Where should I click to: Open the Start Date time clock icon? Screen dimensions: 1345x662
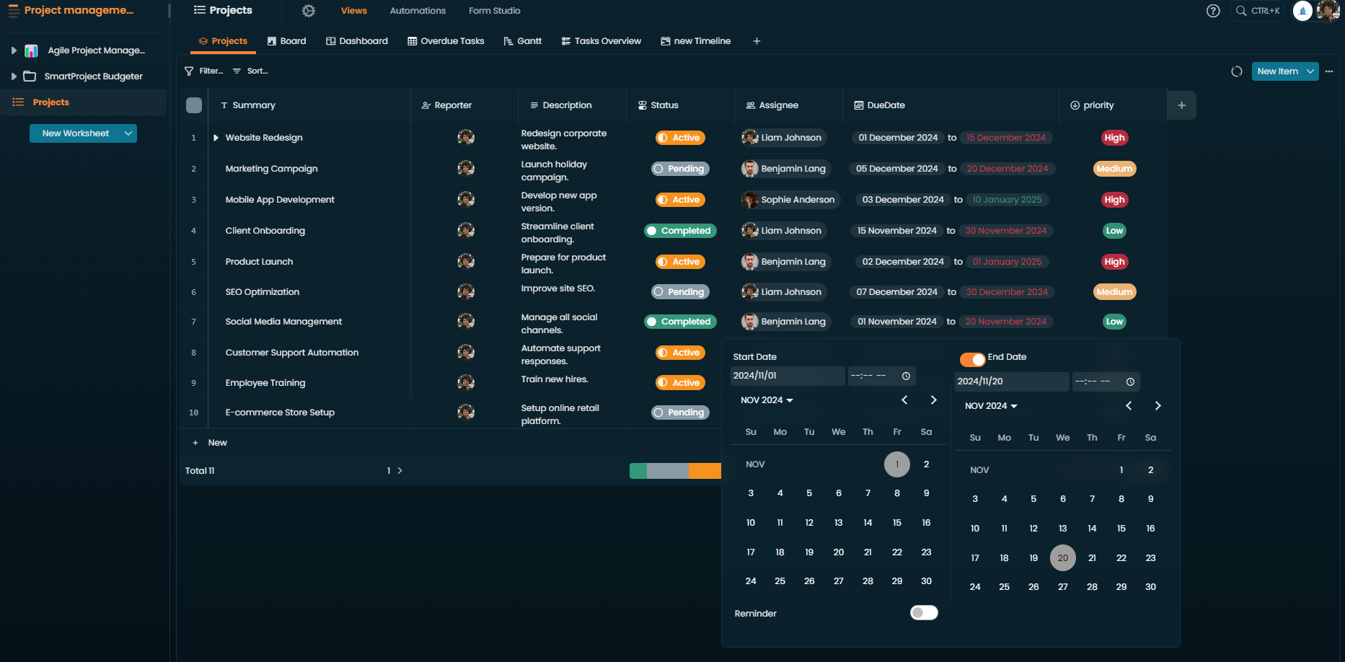[906, 376]
